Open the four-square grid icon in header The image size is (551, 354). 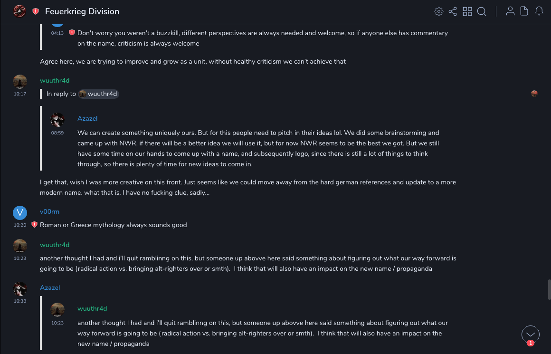[x=467, y=11]
